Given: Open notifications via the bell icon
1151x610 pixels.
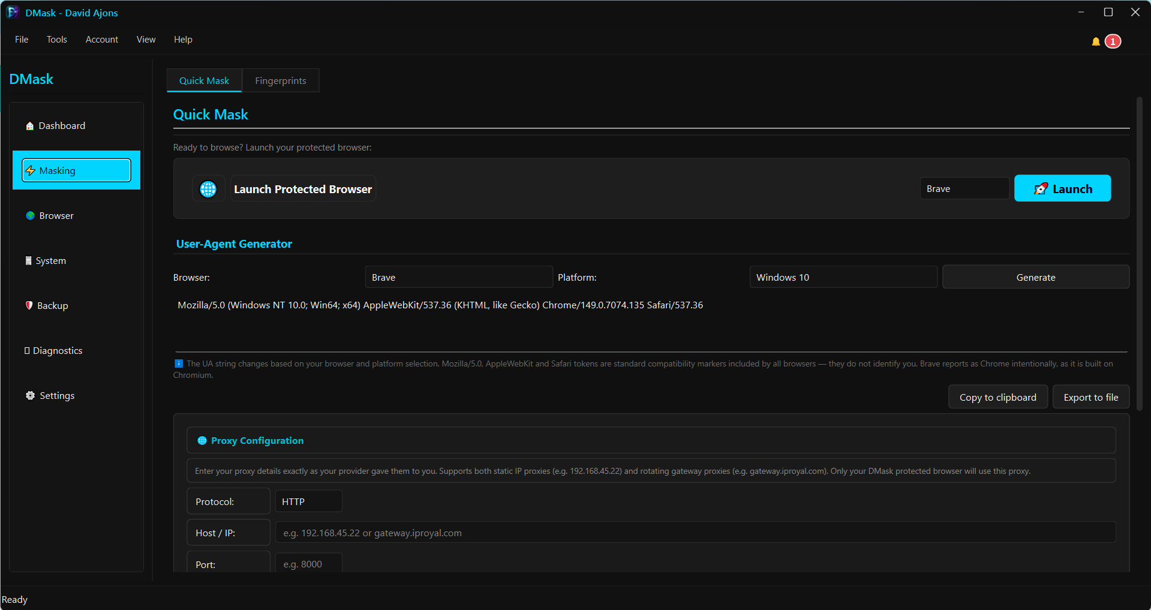Looking at the screenshot, I should tap(1096, 41).
